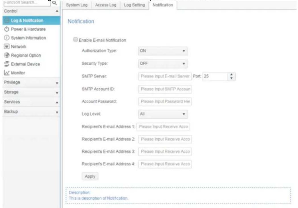
Task: Focus the Function Search field
Action: (x=26, y=3)
